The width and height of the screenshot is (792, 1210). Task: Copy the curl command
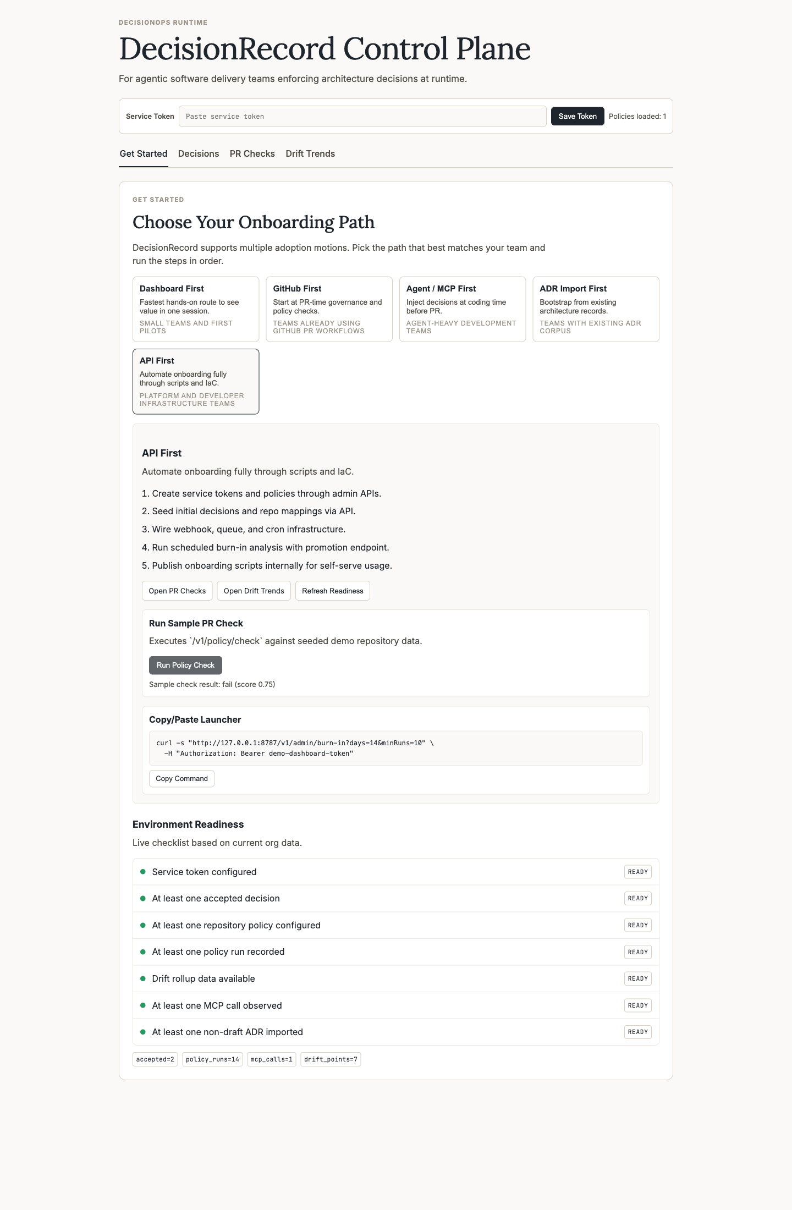pyautogui.click(x=182, y=778)
